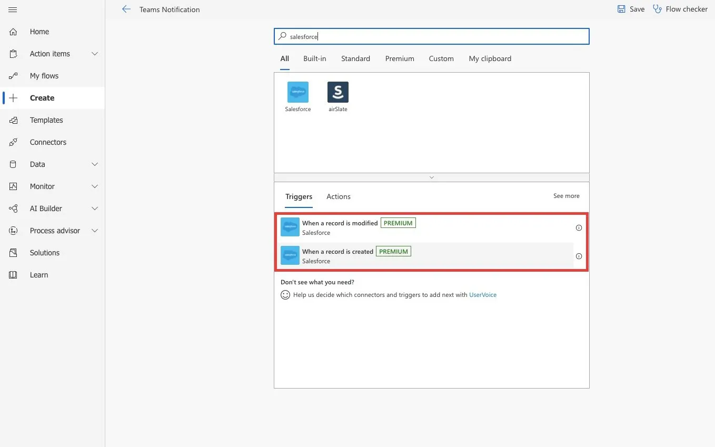This screenshot has height=447, width=715.
Task: Click the smiley feedback icon
Action: point(285,295)
